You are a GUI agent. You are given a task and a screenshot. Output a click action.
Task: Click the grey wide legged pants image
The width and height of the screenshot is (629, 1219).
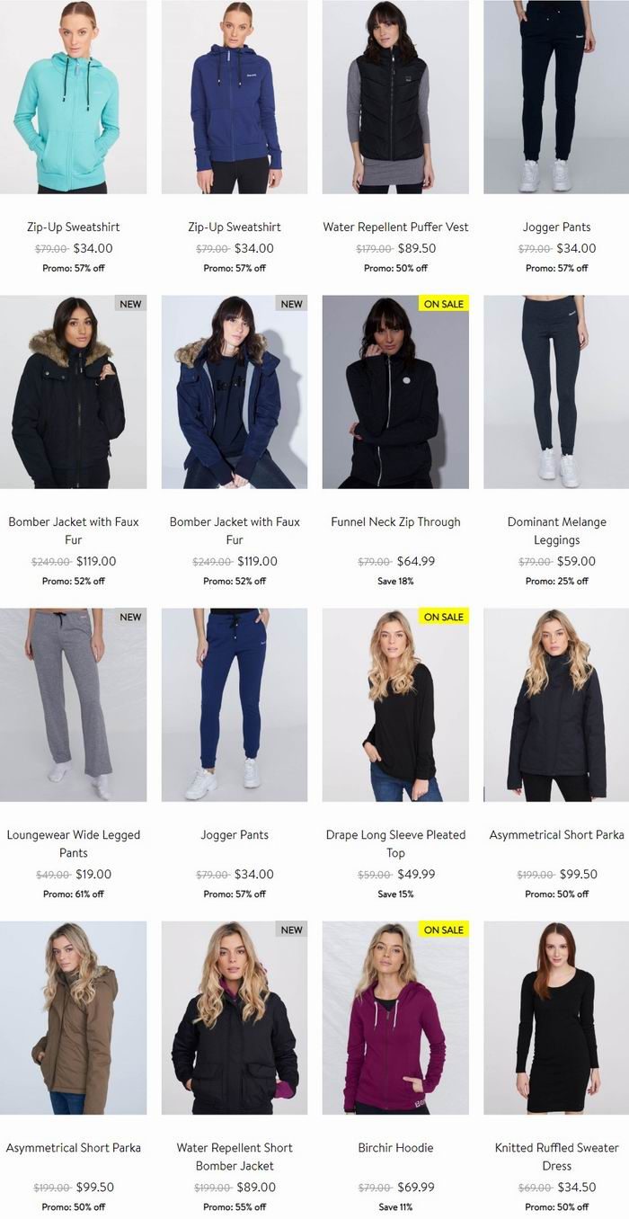point(73,705)
